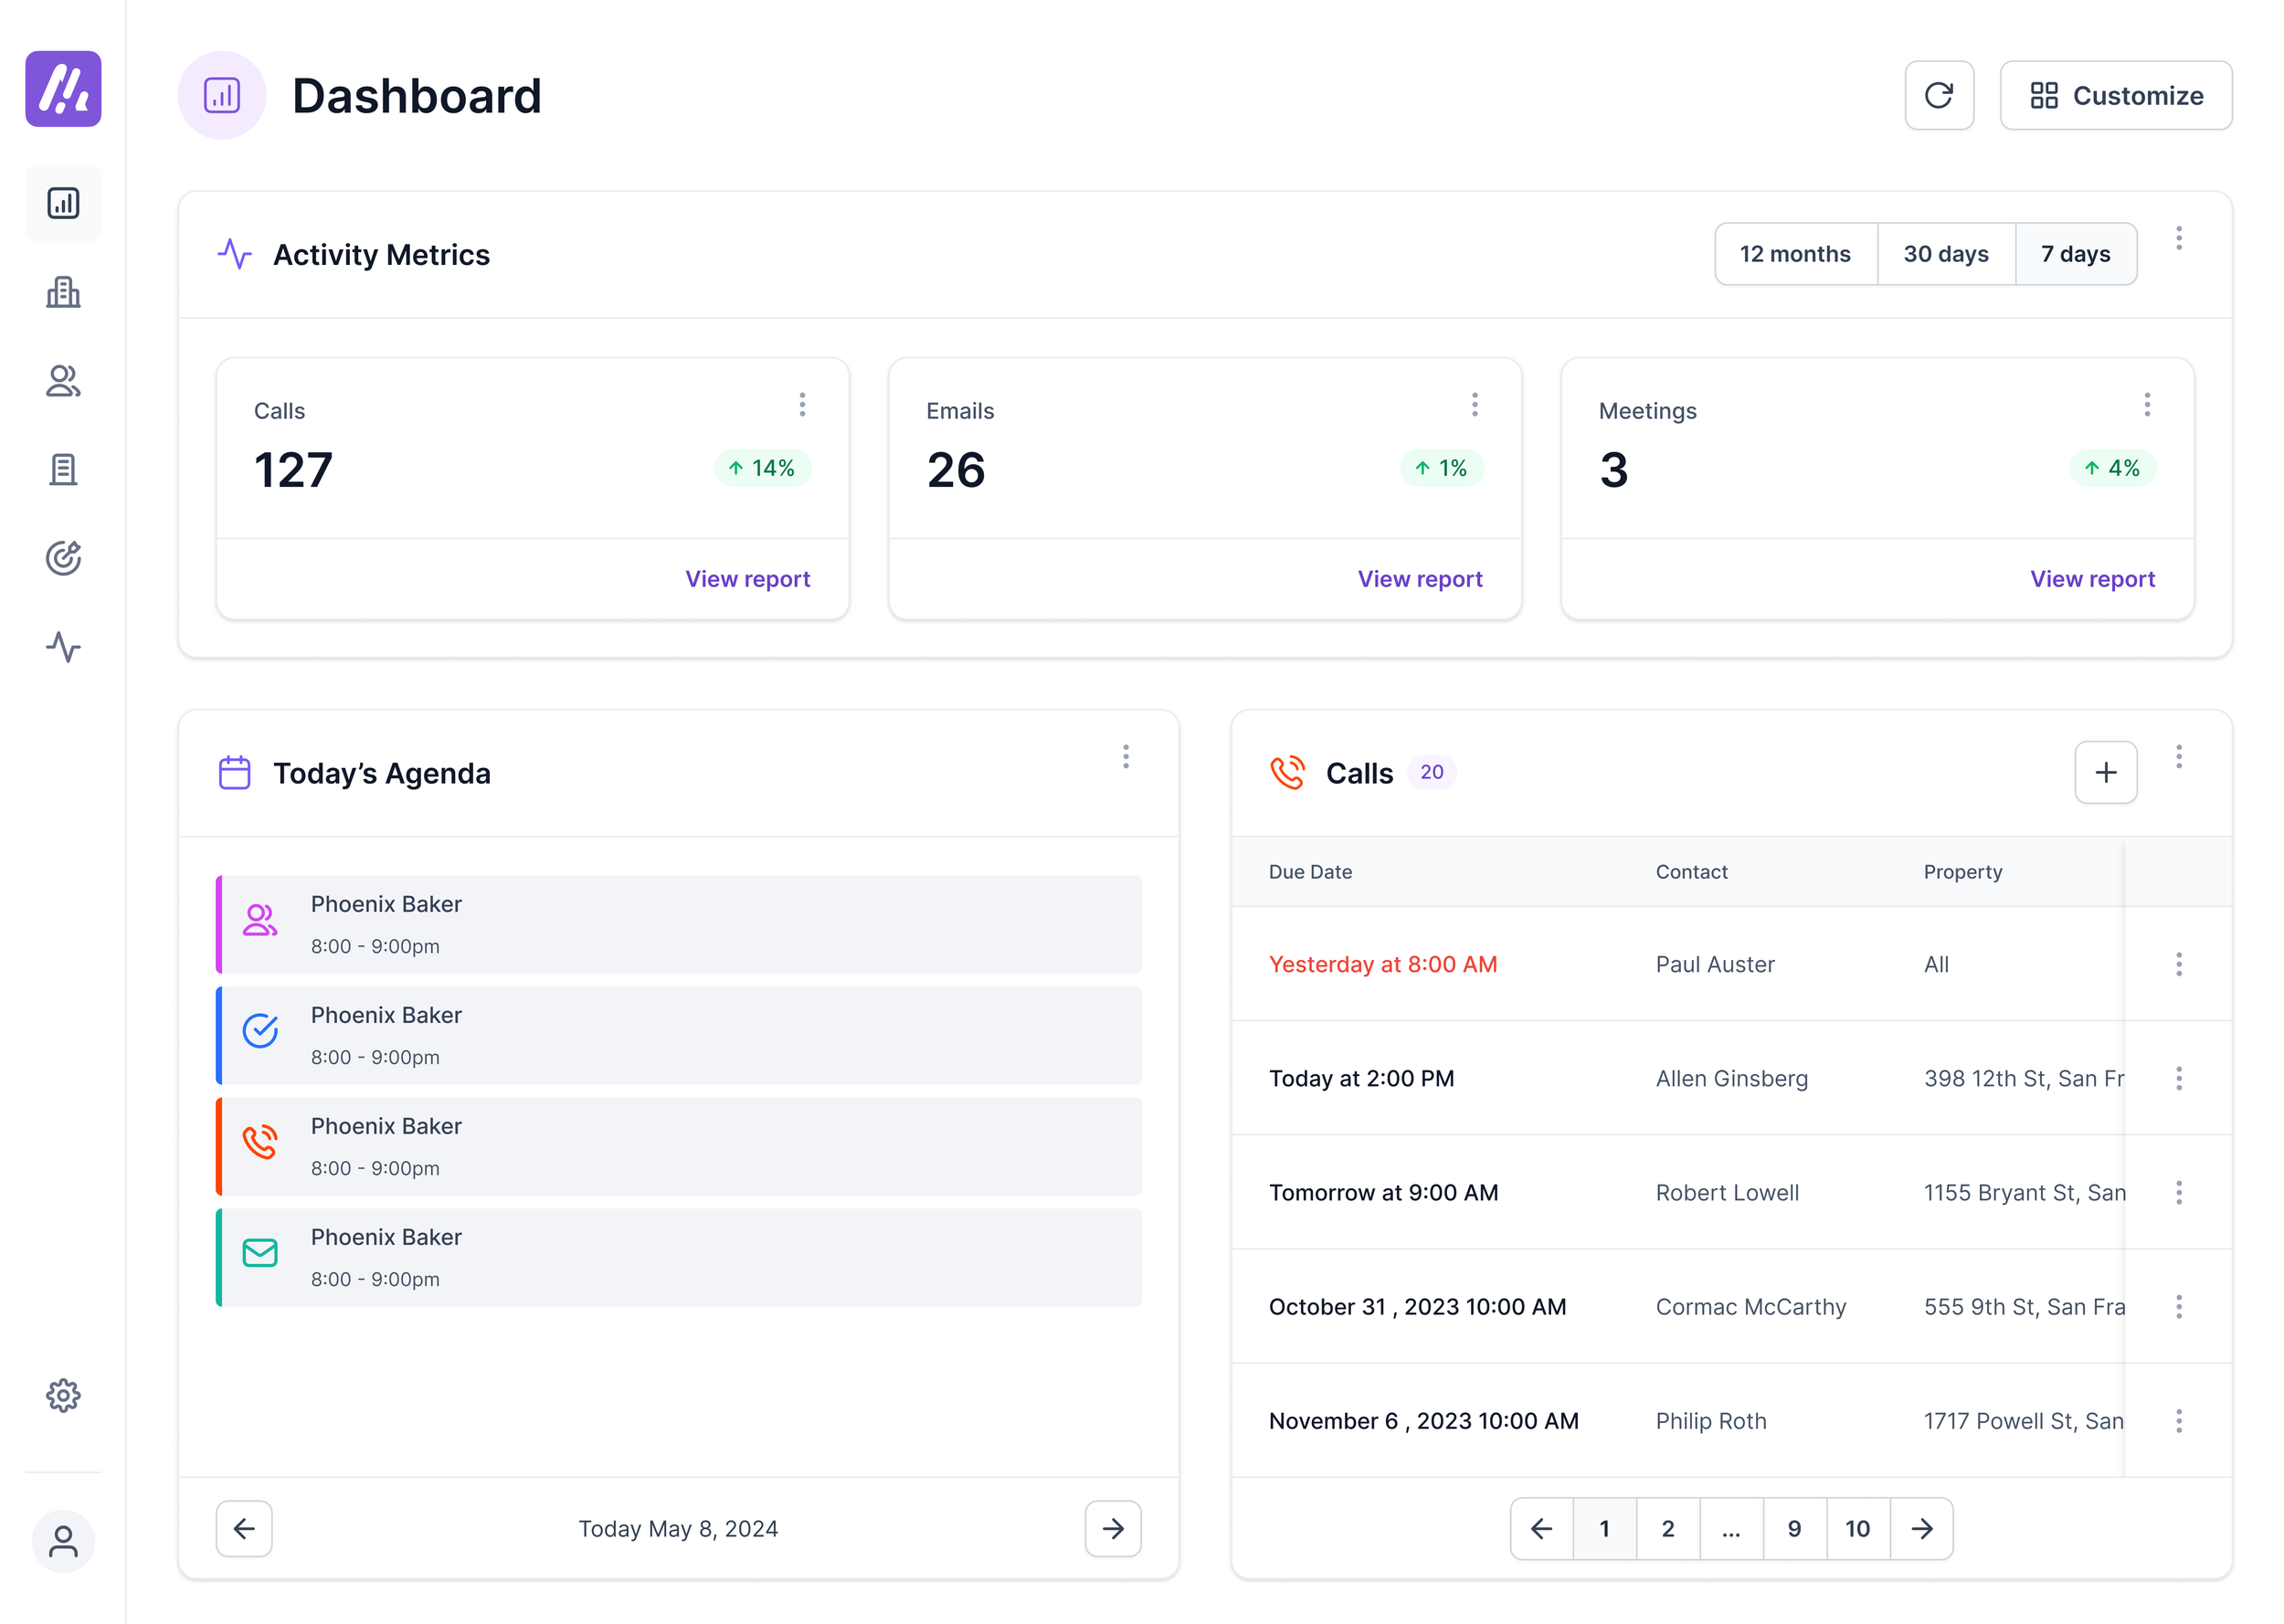Go to page 10 of calls
Viewport: 2284px width, 1624px height.
click(x=1857, y=1528)
